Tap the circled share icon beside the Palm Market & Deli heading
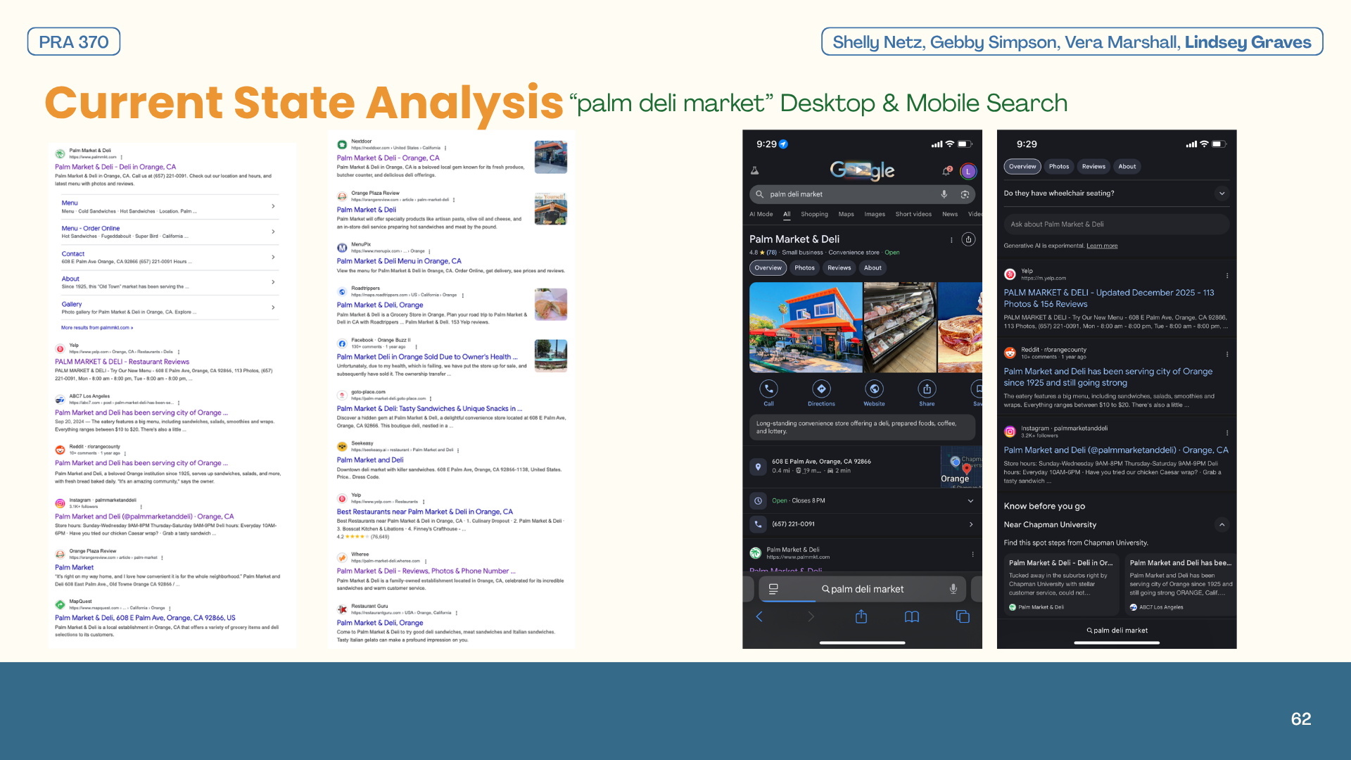The height and width of the screenshot is (760, 1351). [968, 239]
